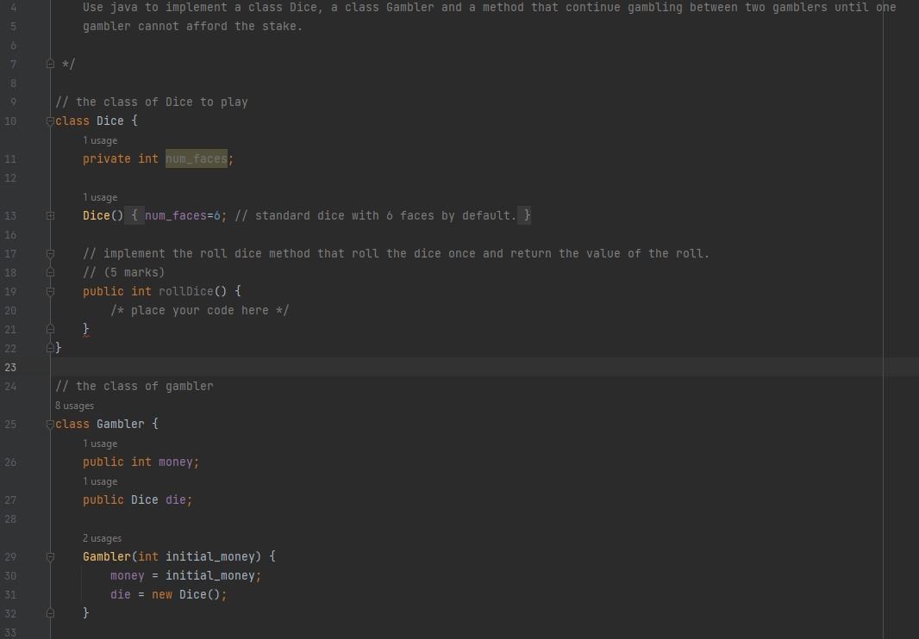
Task: Click the fold arrow beside line 17 comment
Action: (x=50, y=253)
